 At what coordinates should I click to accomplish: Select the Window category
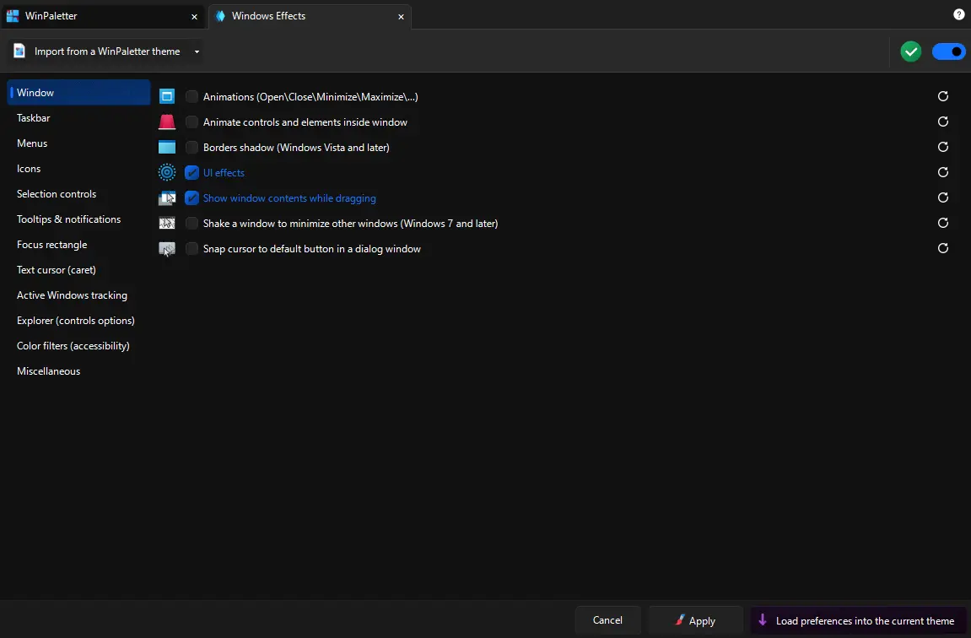[x=78, y=92]
